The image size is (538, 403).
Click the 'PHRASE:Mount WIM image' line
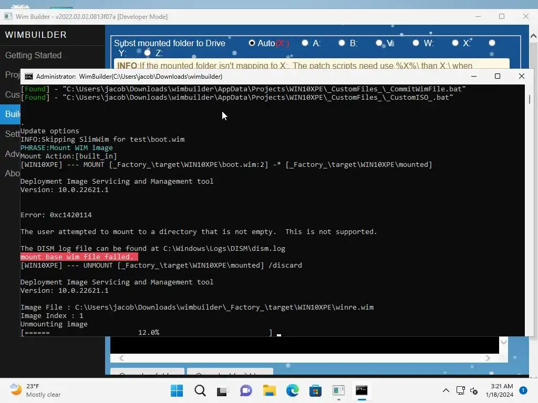67,147
